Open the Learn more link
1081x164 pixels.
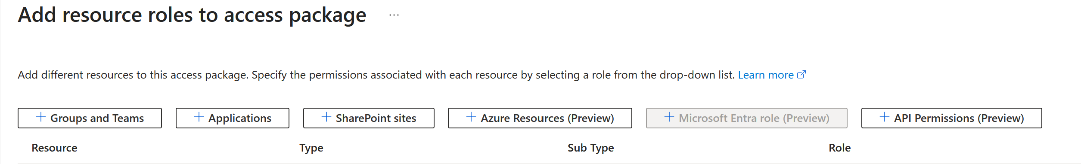766,75
